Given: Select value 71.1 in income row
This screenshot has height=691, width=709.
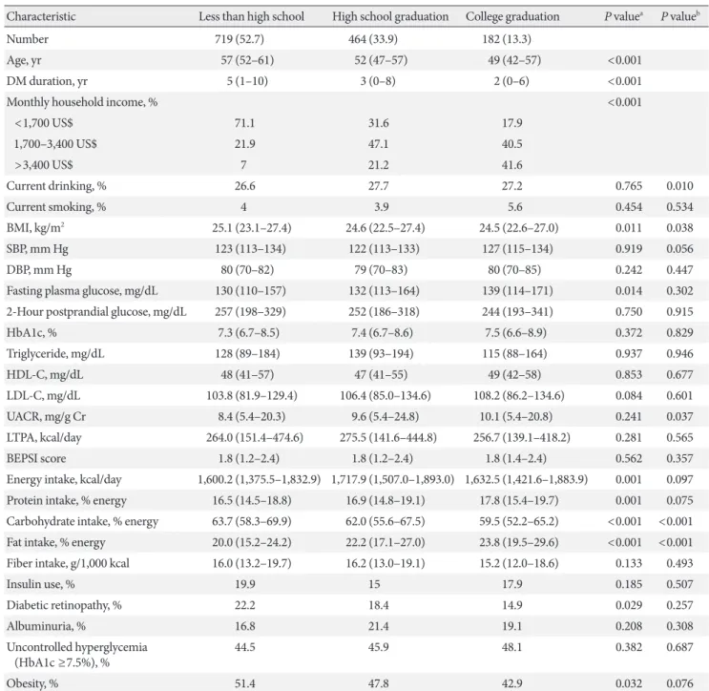Looking at the screenshot, I should click(244, 123).
